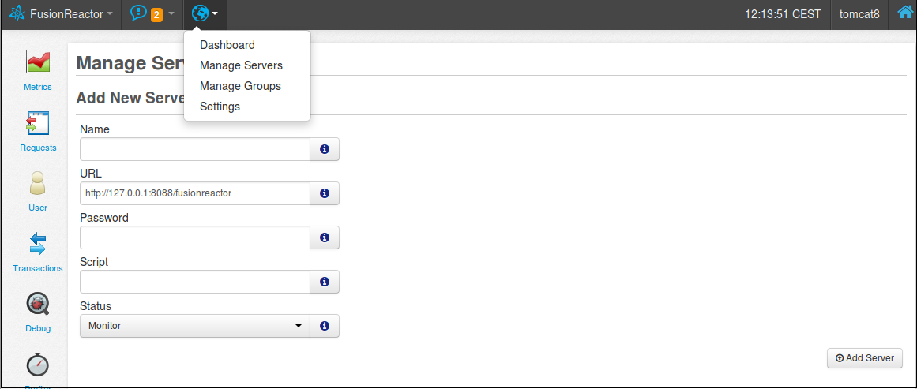Show info for the Name field
The image size is (917, 389).
[x=324, y=149]
